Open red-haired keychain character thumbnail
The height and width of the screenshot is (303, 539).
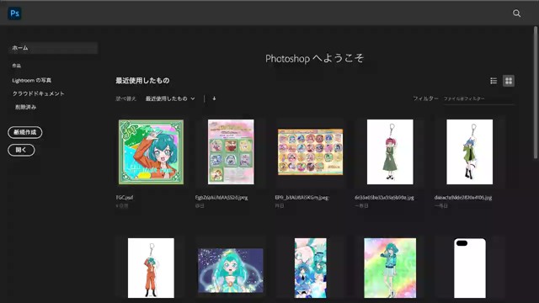tap(390, 151)
